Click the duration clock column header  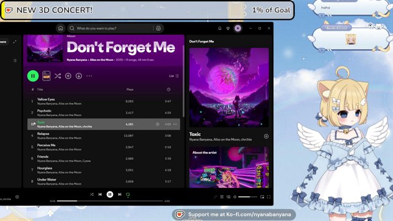pos(169,90)
